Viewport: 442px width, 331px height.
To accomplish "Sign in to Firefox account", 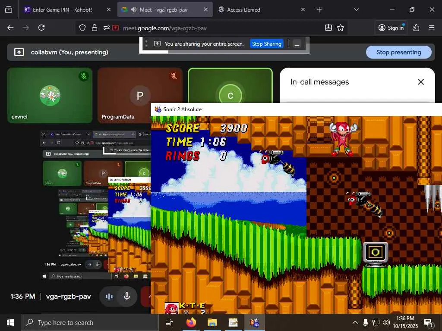I will point(391,28).
